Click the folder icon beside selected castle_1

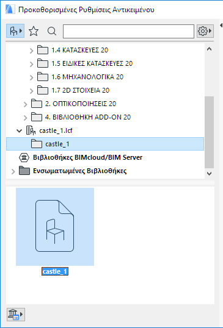click(37, 144)
